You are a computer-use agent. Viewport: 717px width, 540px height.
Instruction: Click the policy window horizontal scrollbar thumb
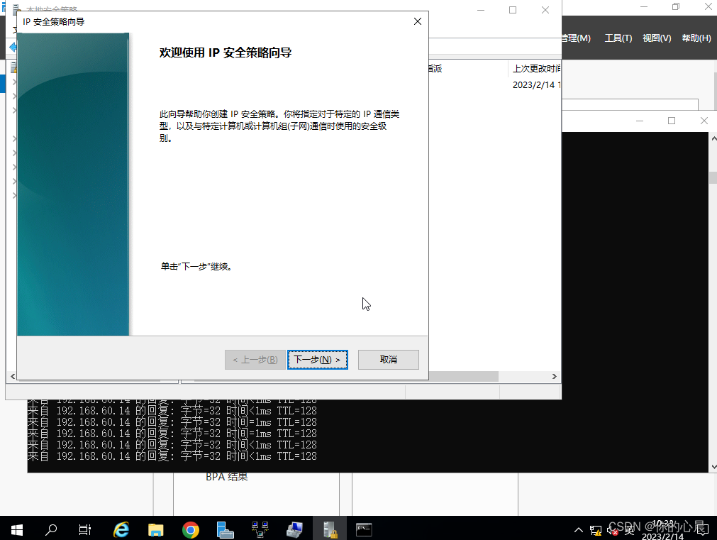463,376
